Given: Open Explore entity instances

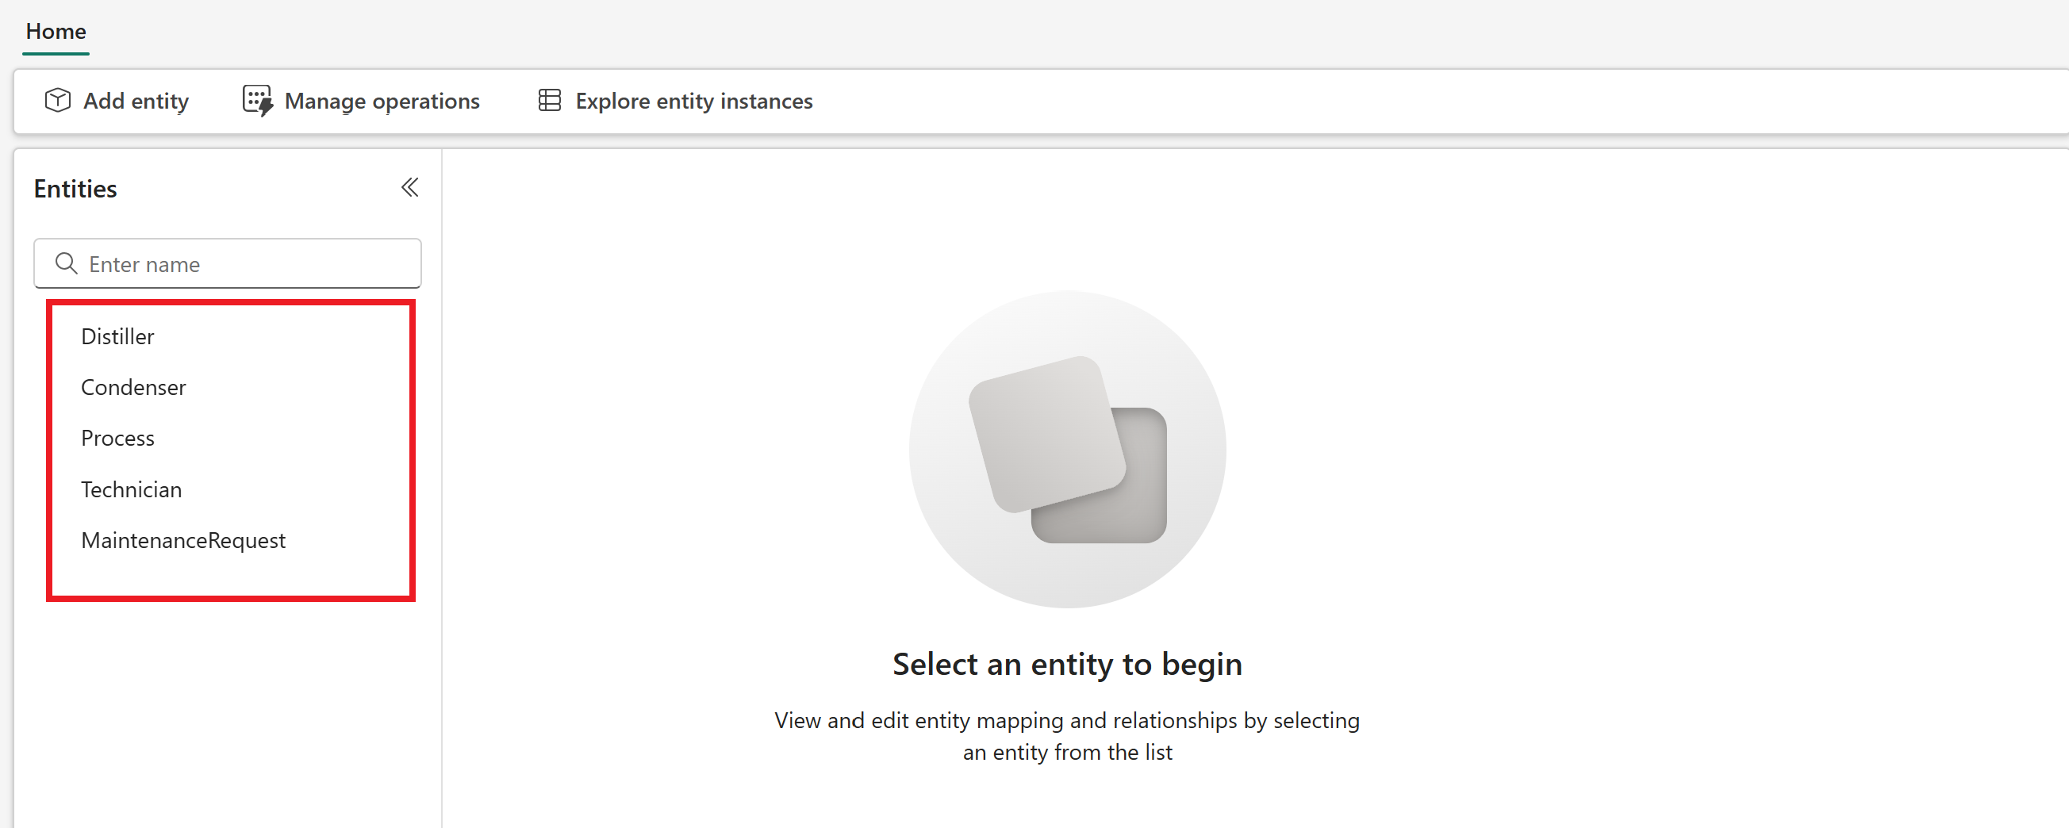Looking at the screenshot, I should 675,102.
